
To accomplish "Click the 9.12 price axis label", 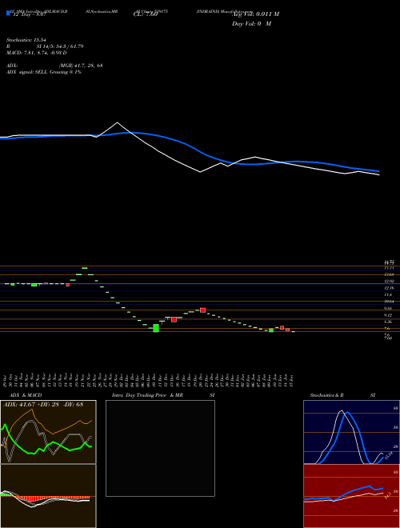I will [388, 315].
